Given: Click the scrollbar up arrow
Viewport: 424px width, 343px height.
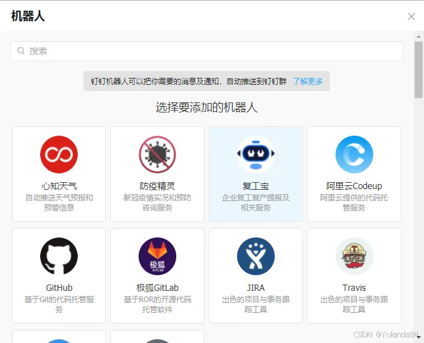Looking at the screenshot, I should pyautogui.click(x=418, y=36).
